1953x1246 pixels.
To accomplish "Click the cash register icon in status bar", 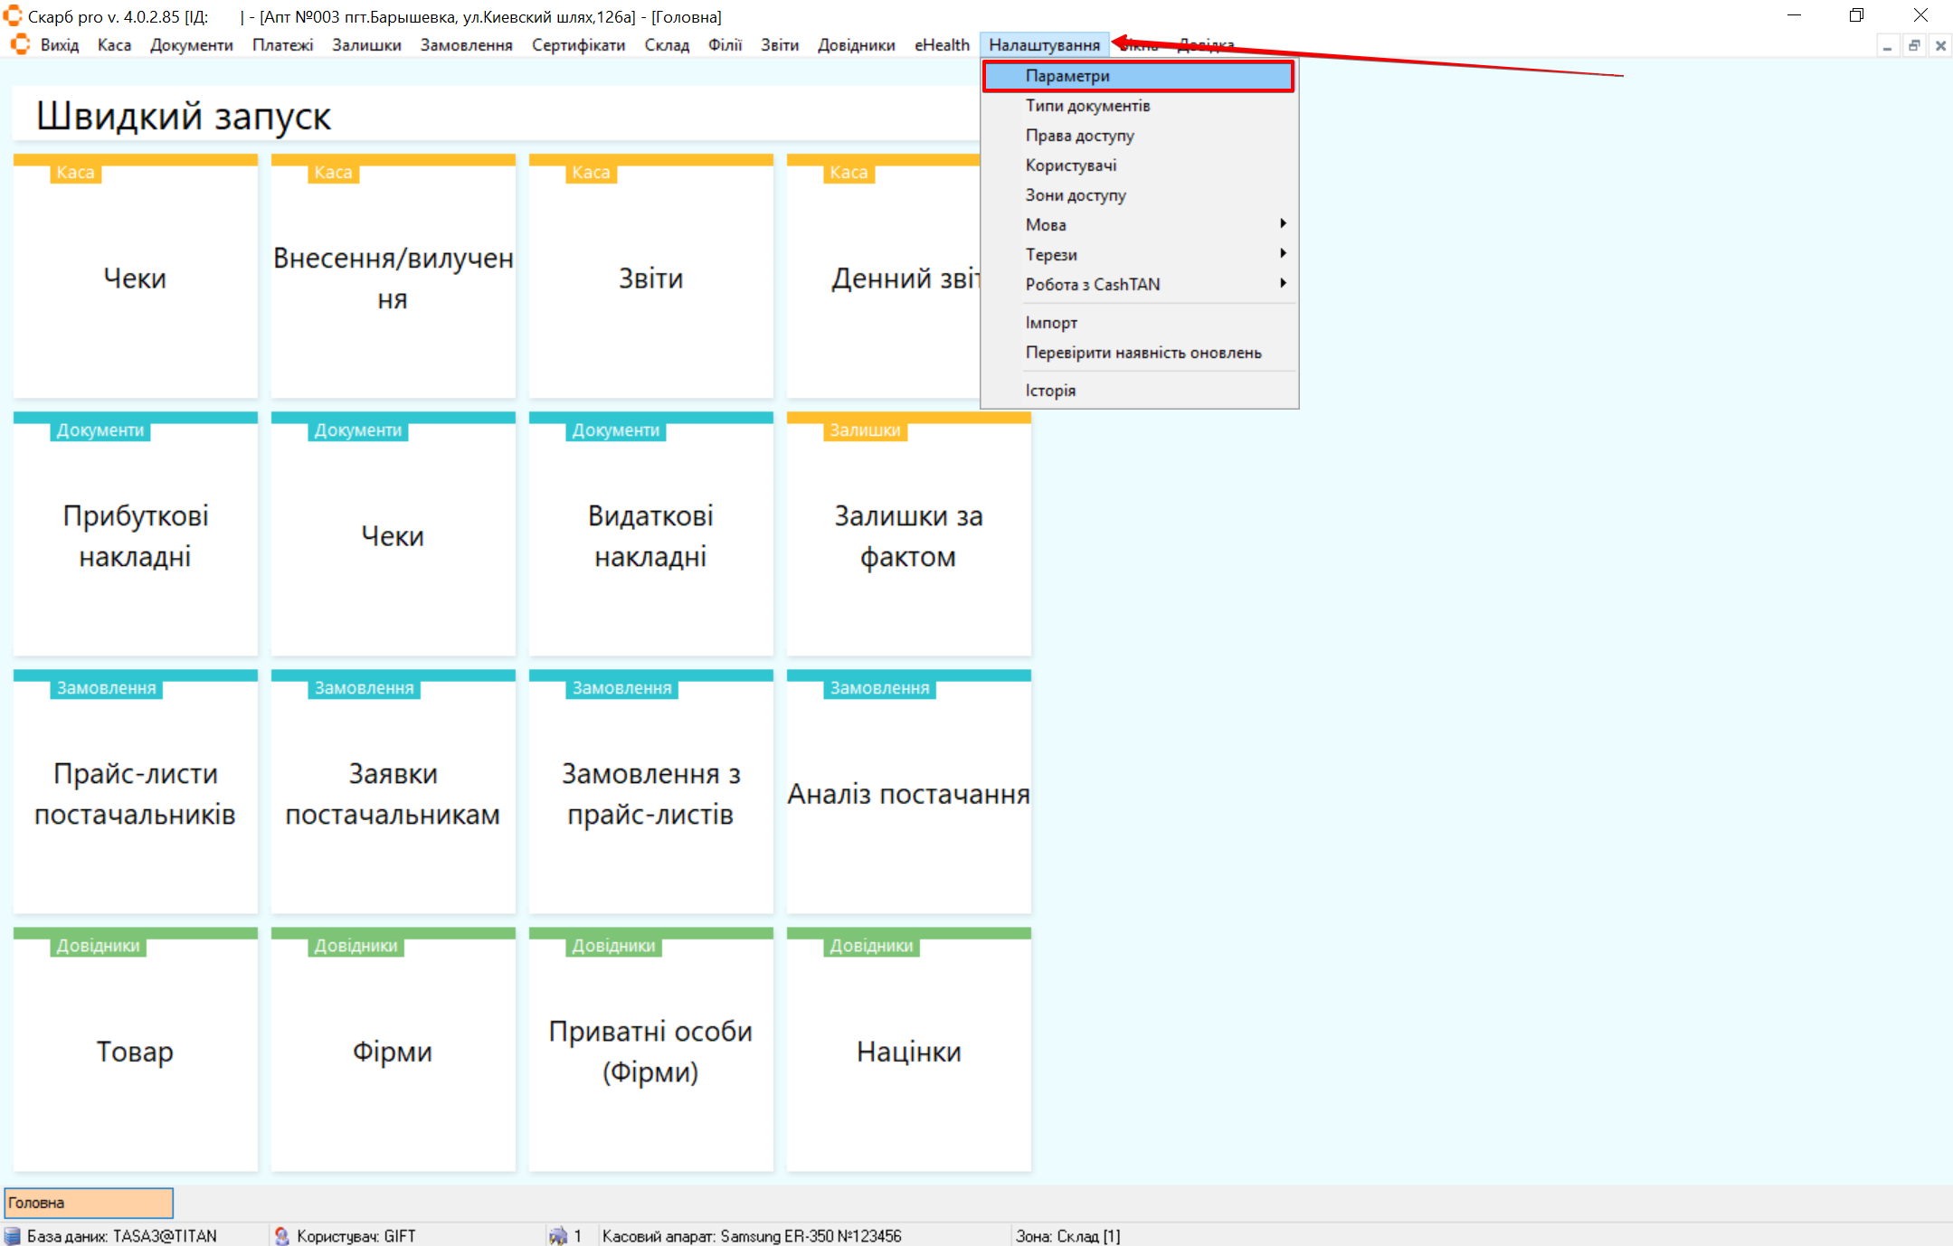I will pos(558,1235).
